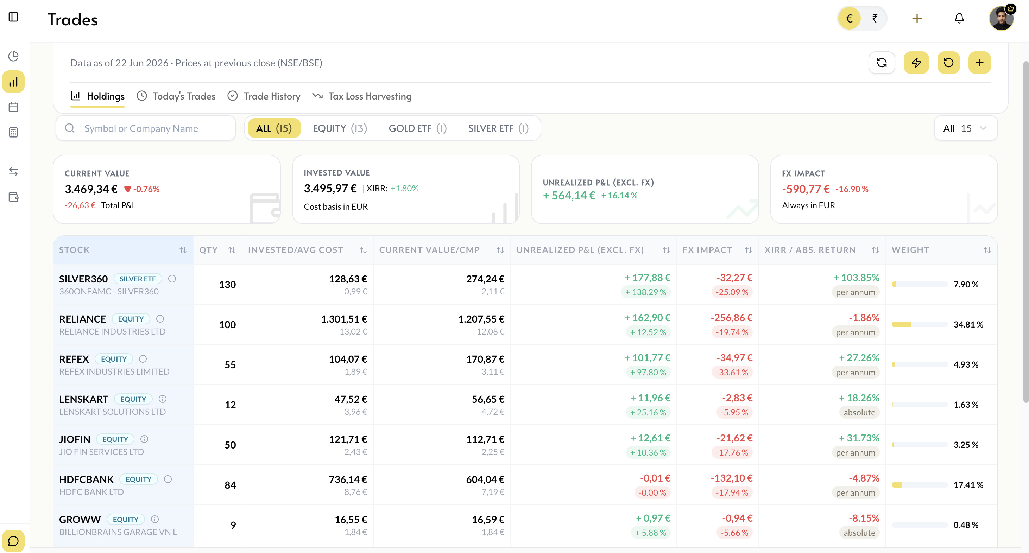Viewport: 1029px width, 553px height.
Task: Toggle the sidebar panel icon
Action: [x=13, y=17]
